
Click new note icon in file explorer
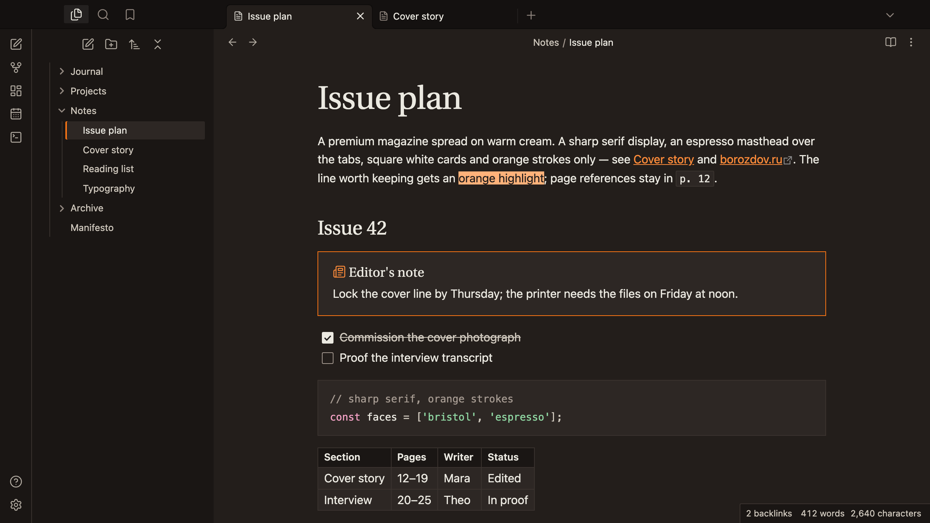click(88, 44)
